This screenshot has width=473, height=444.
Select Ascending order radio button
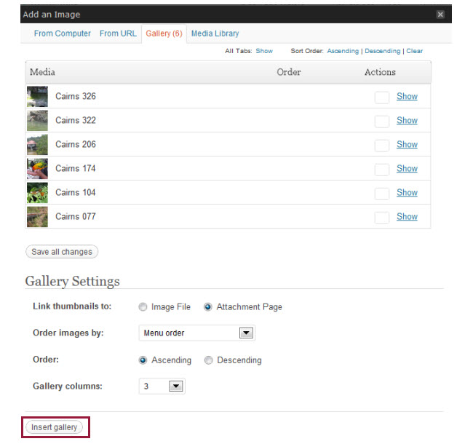143,360
